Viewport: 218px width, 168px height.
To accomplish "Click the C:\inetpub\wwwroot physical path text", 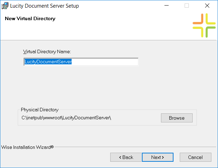I will click(66, 118).
